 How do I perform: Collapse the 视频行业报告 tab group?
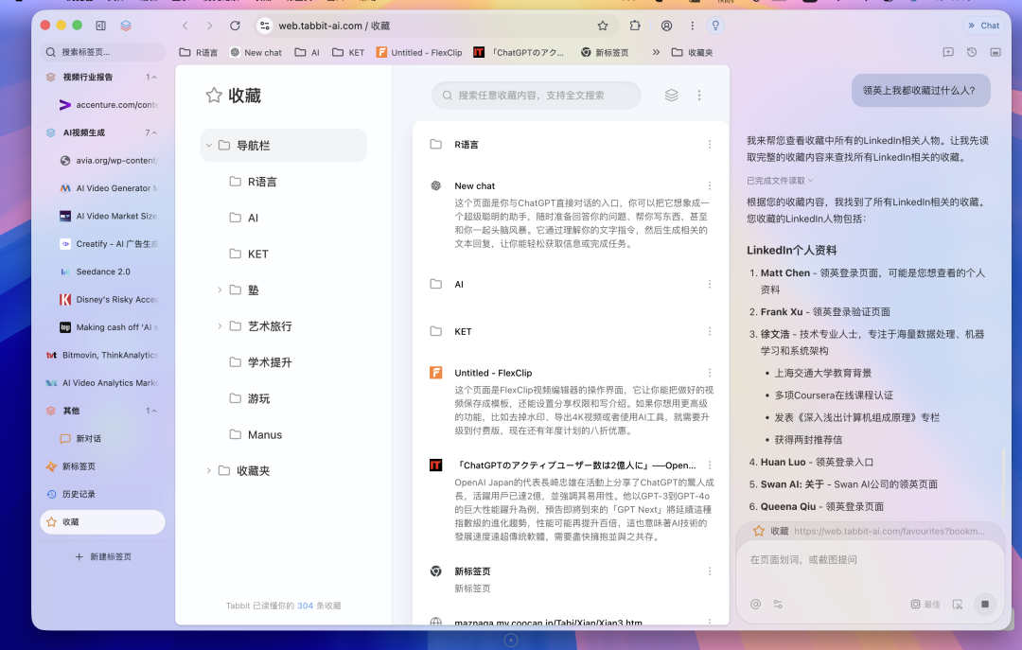pyautogui.click(x=154, y=77)
